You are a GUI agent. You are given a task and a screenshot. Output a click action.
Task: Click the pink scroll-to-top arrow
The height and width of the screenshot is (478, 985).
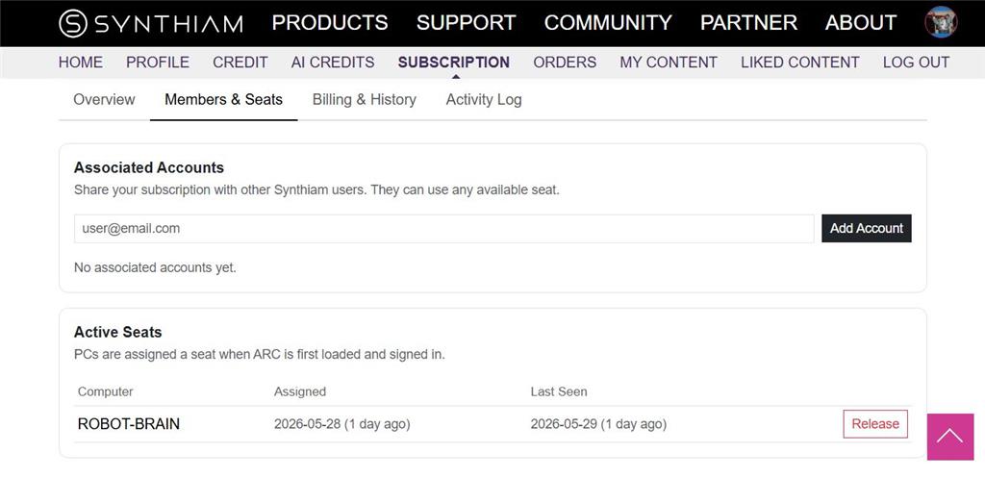point(949,437)
